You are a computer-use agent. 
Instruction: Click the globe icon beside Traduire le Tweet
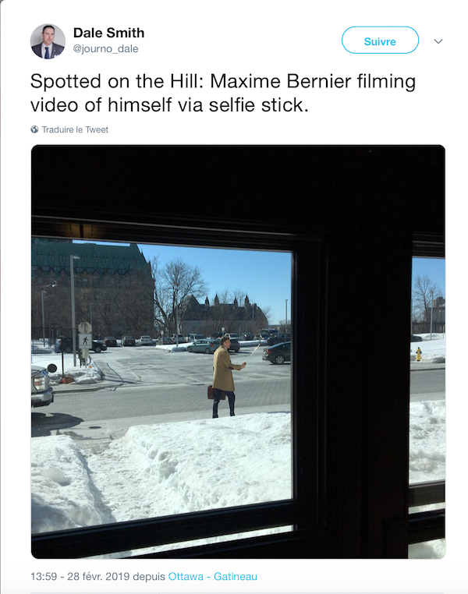pyautogui.click(x=34, y=129)
